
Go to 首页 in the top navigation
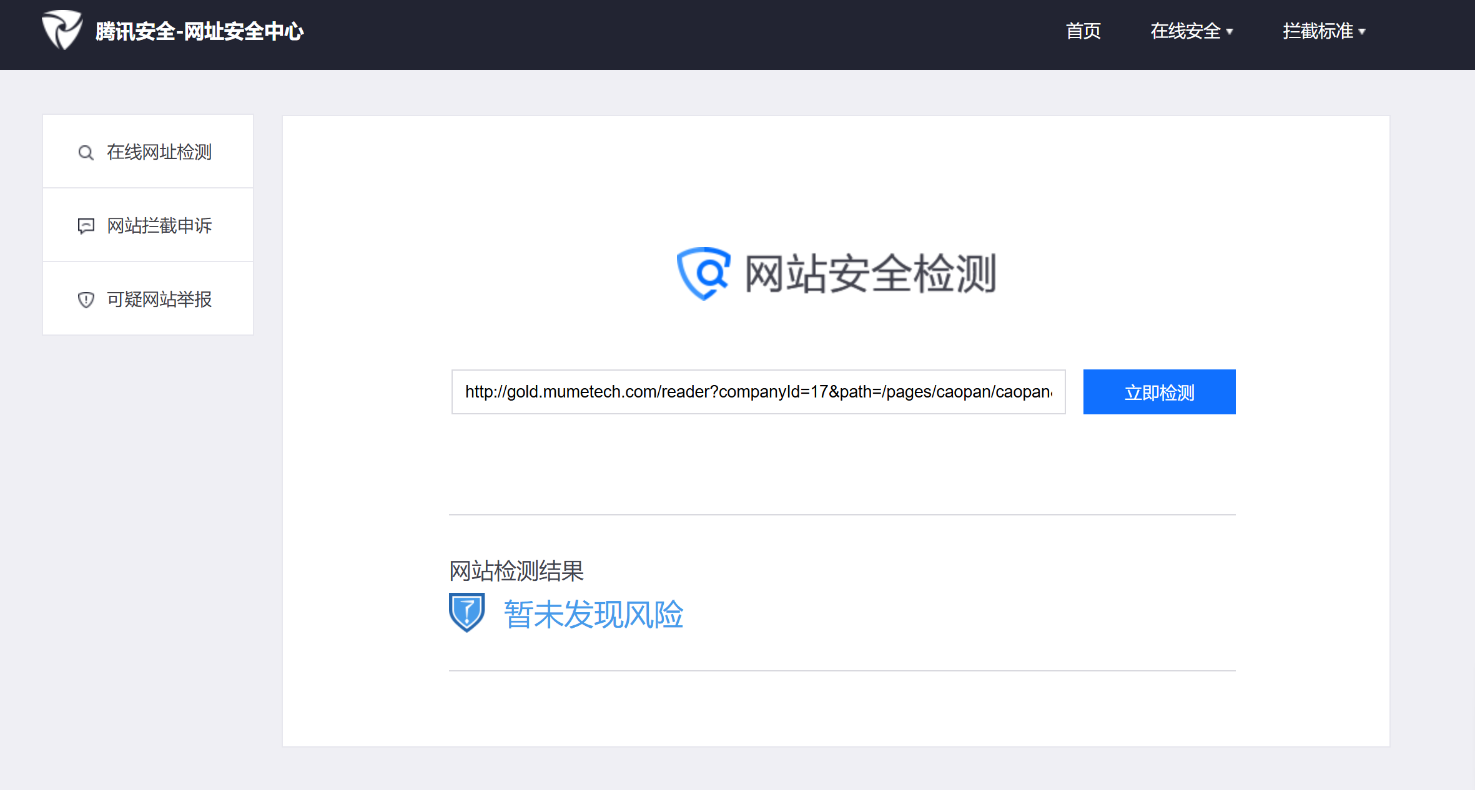coord(1083,31)
